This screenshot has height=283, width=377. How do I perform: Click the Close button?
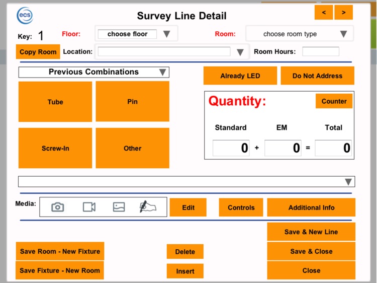[x=311, y=270]
